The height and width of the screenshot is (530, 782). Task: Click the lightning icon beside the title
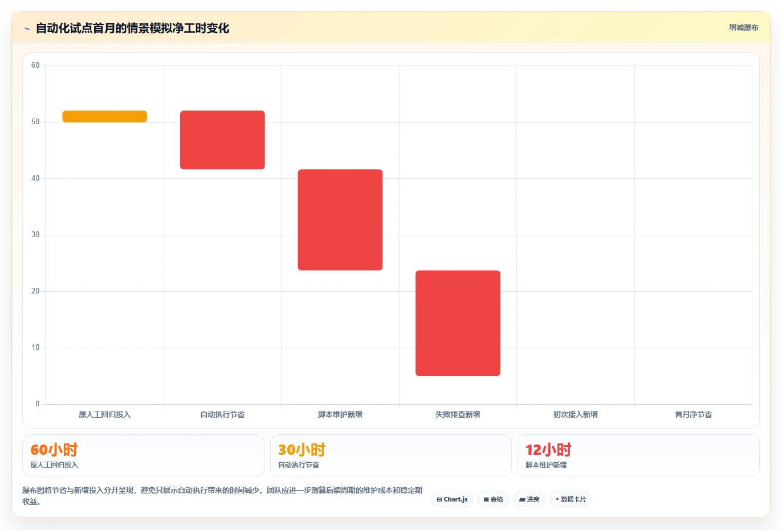[27, 28]
